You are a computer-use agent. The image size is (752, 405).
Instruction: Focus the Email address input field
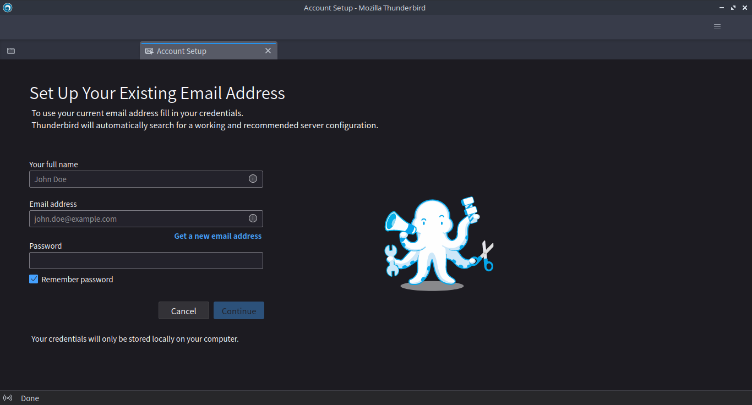tap(146, 218)
